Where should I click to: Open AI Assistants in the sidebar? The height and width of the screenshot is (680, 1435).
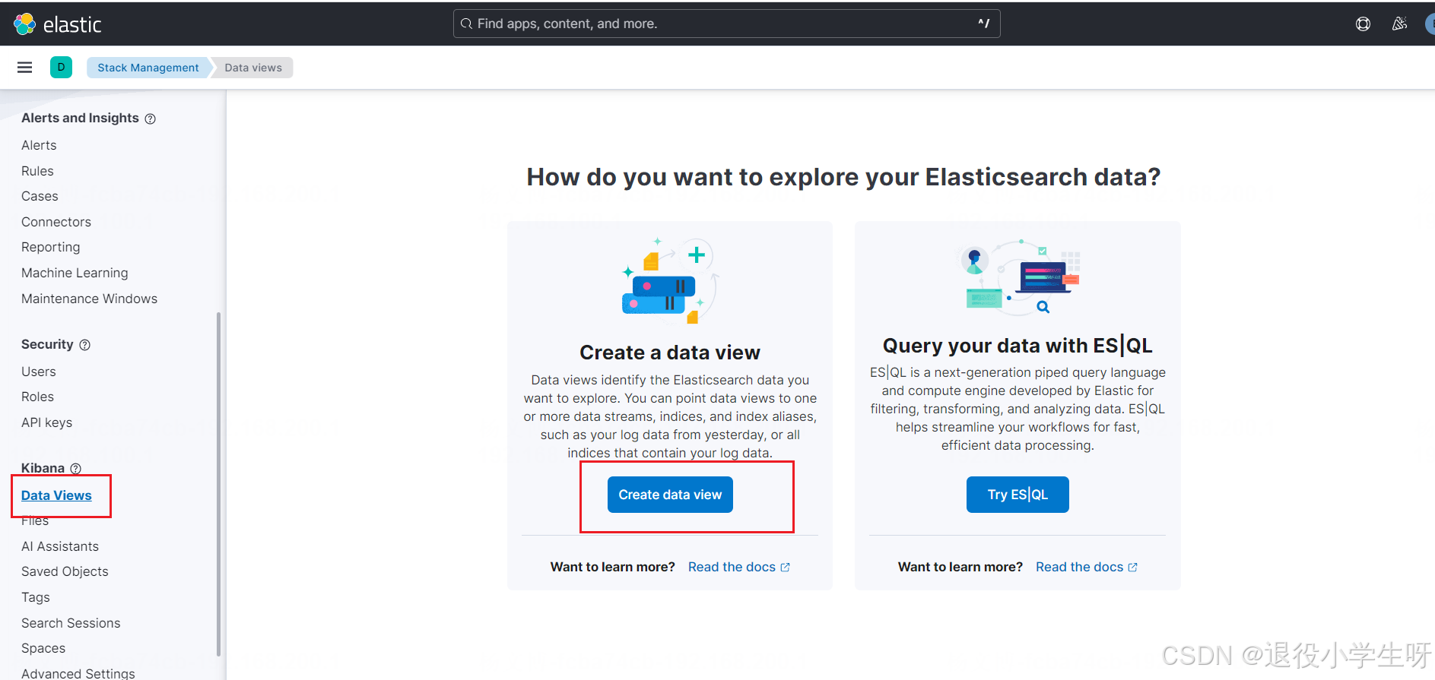pos(60,546)
